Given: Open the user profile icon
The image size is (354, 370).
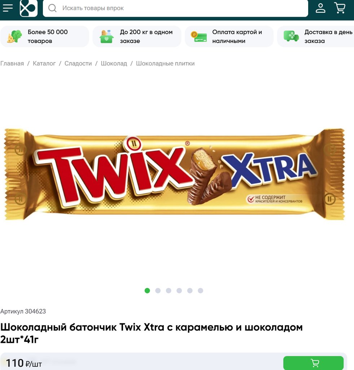Looking at the screenshot, I should 320,8.
